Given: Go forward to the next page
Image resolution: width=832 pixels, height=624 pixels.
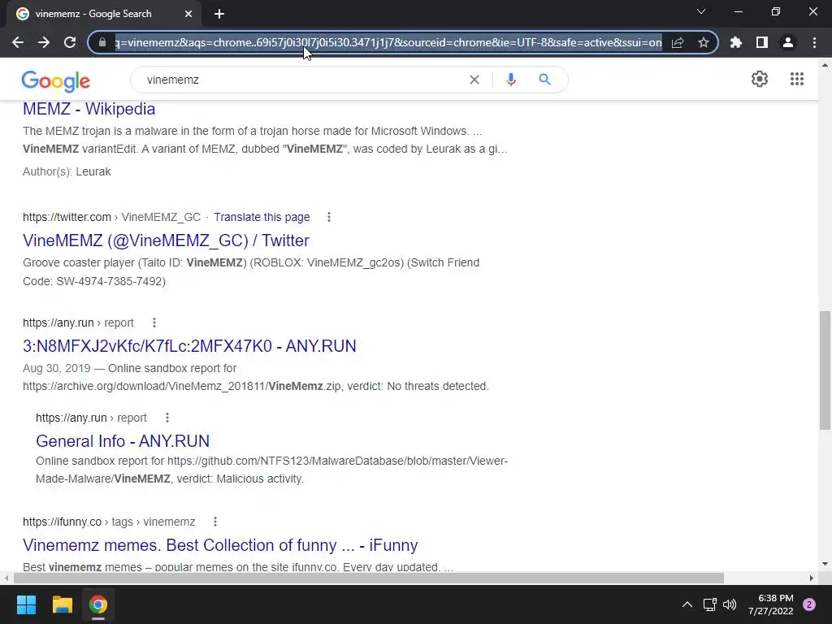Looking at the screenshot, I should [x=44, y=42].
